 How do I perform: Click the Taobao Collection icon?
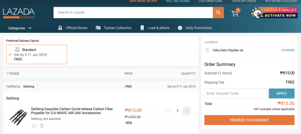pyautogui.click(x=98, y=28)
